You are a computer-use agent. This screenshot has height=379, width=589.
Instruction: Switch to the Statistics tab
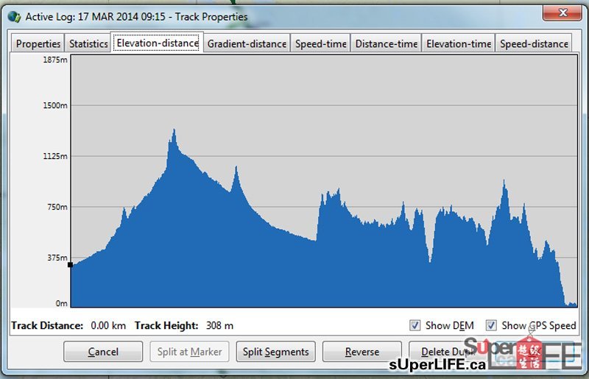click(88, 44)
